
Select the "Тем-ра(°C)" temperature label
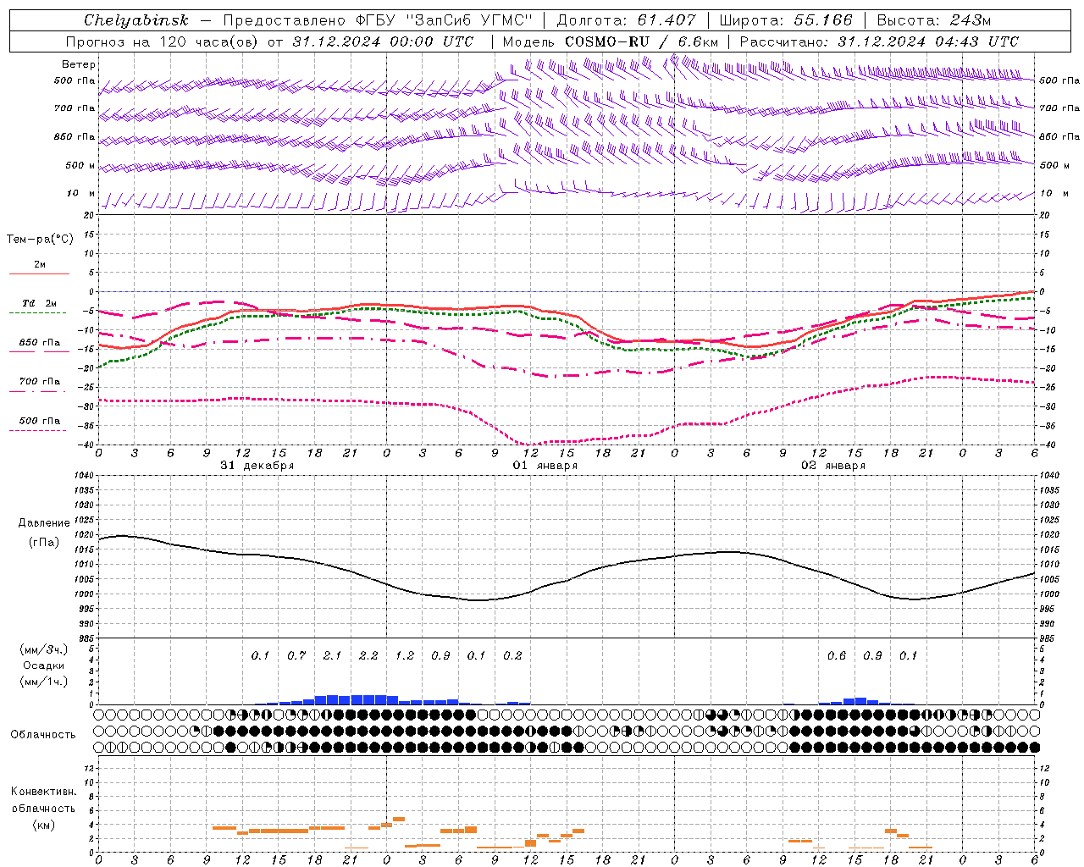[40, 240]
